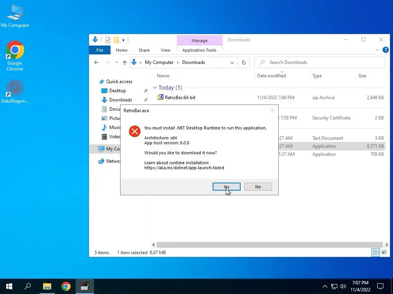Open the volume tray icon

tap(343, 286)
